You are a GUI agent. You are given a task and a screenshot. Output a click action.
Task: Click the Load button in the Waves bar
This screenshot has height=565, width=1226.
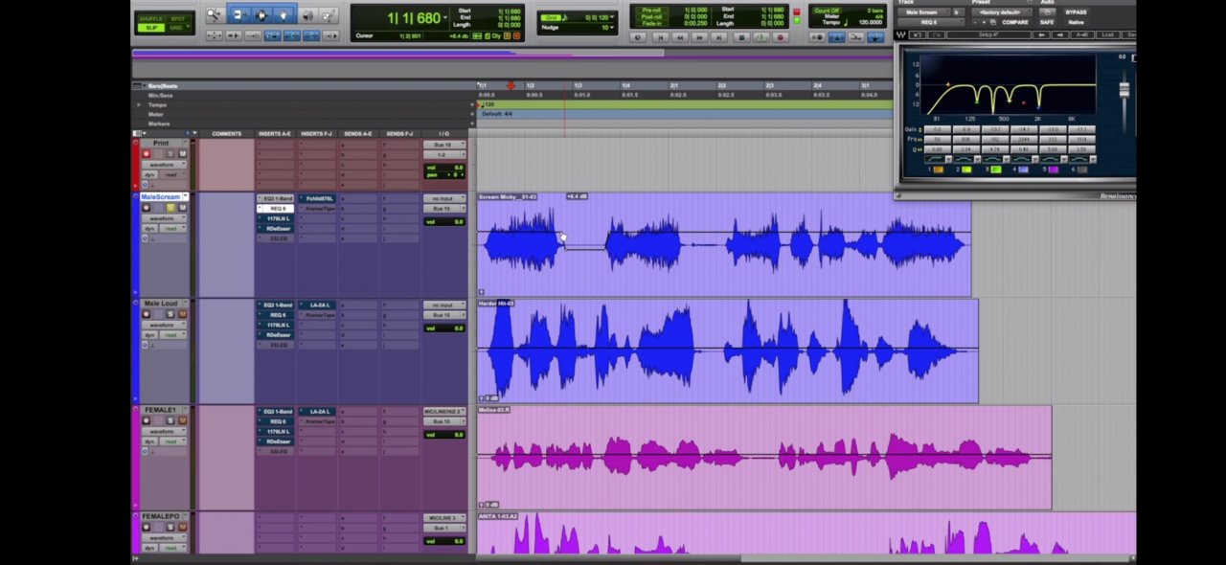click(x=1108, y=34)
